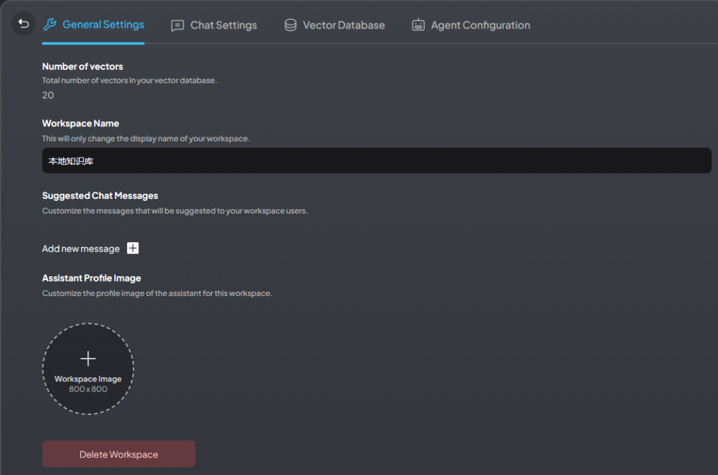Click the plus icon beside Add new message
The image size is (718, 475).
tap(133, 248)
